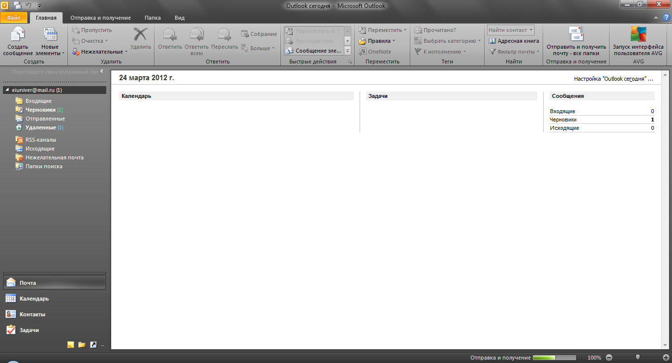Open the Папки поиска folder
Image resolution: width=672 pixels, height=363 pixels.
tap(44, 166)
